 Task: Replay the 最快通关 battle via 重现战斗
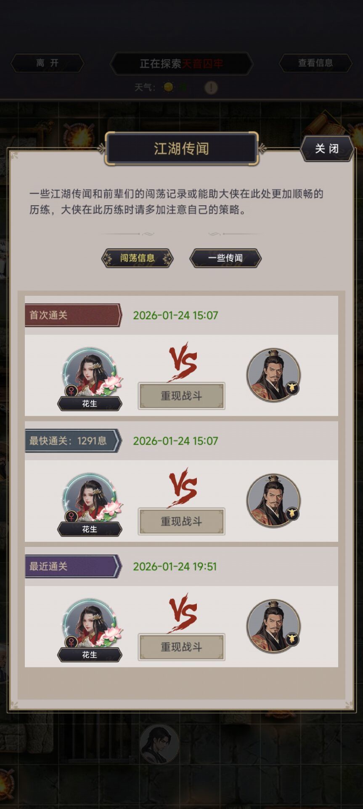click(x=181, y=521)
